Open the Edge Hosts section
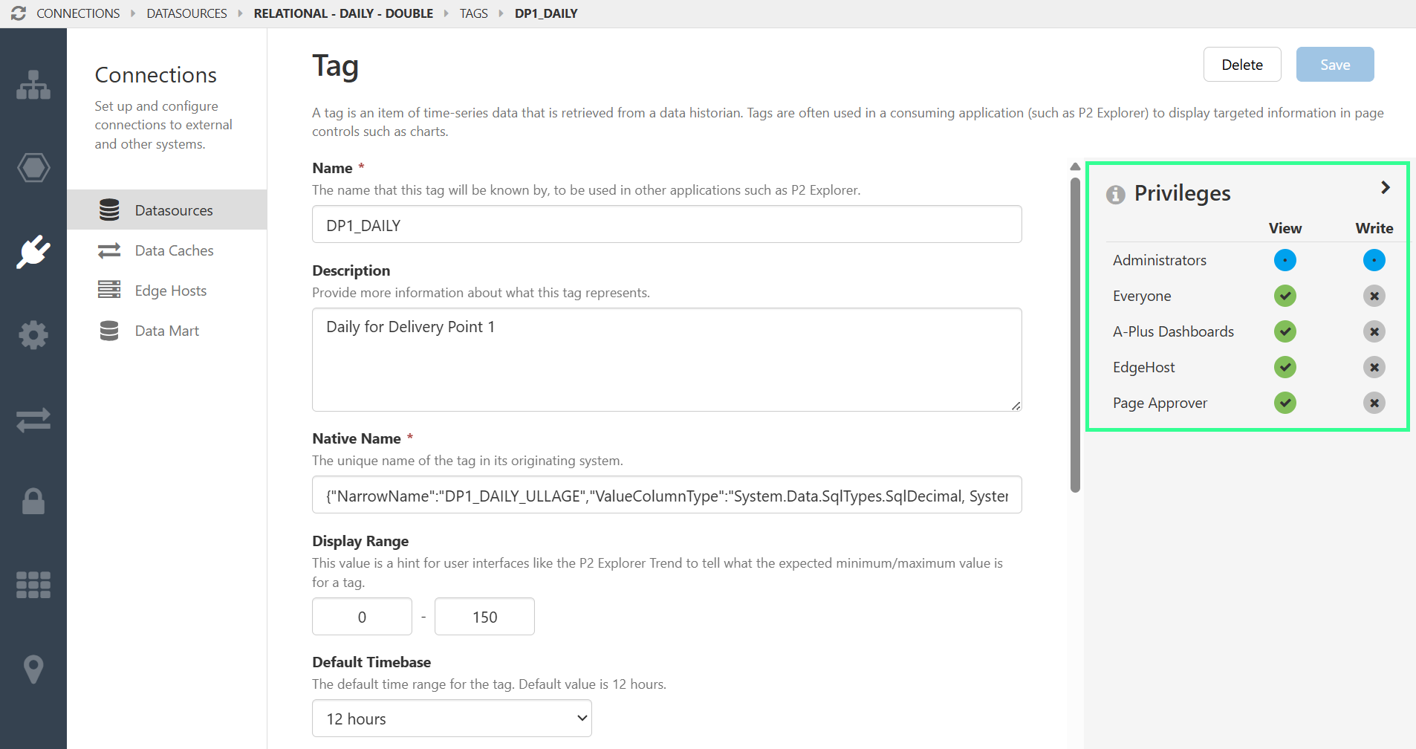 (x=170, y=290)
